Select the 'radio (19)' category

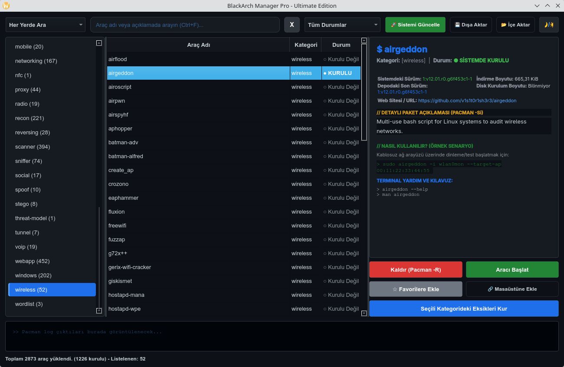click(52, 104)
